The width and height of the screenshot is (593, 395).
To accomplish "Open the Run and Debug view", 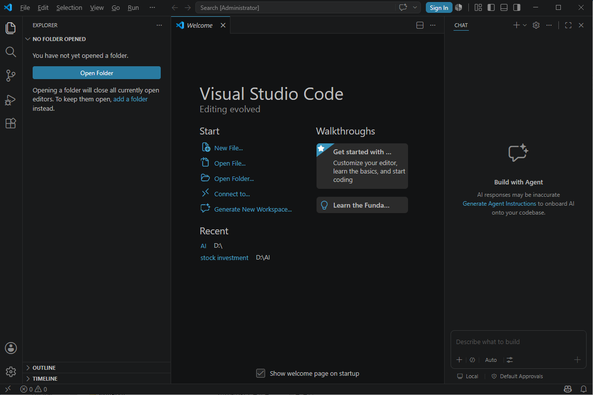I will [x=10, y=100].
